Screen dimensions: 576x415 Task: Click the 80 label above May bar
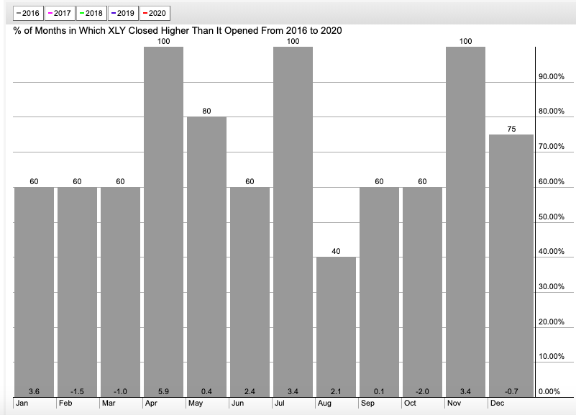(206, 111)
